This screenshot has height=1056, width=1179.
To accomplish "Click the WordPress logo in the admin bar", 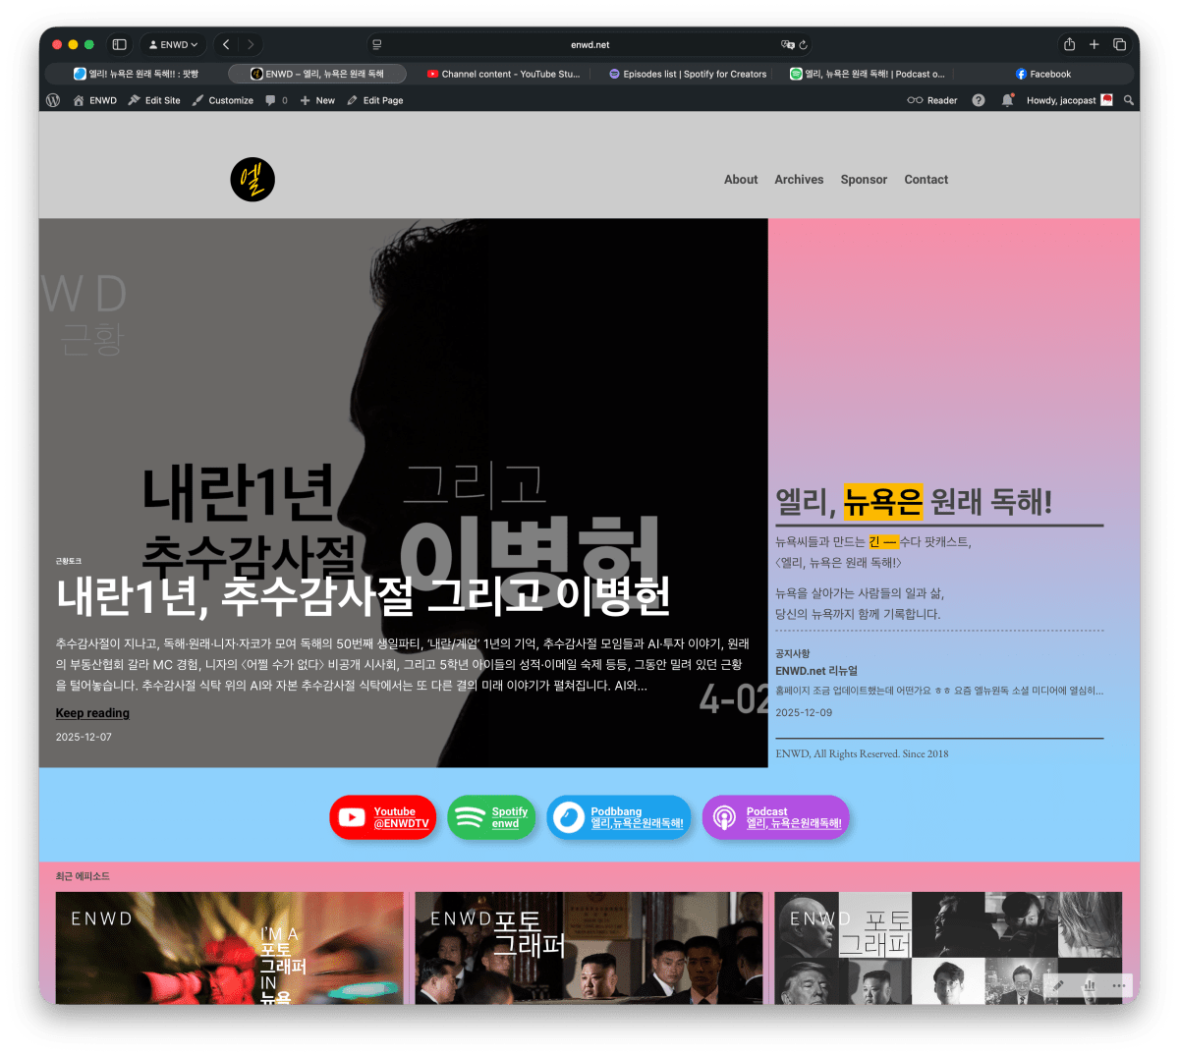I will coord(52,99).
